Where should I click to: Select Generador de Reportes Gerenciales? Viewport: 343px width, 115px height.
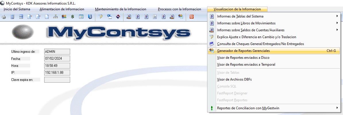[x=243, y=51]
